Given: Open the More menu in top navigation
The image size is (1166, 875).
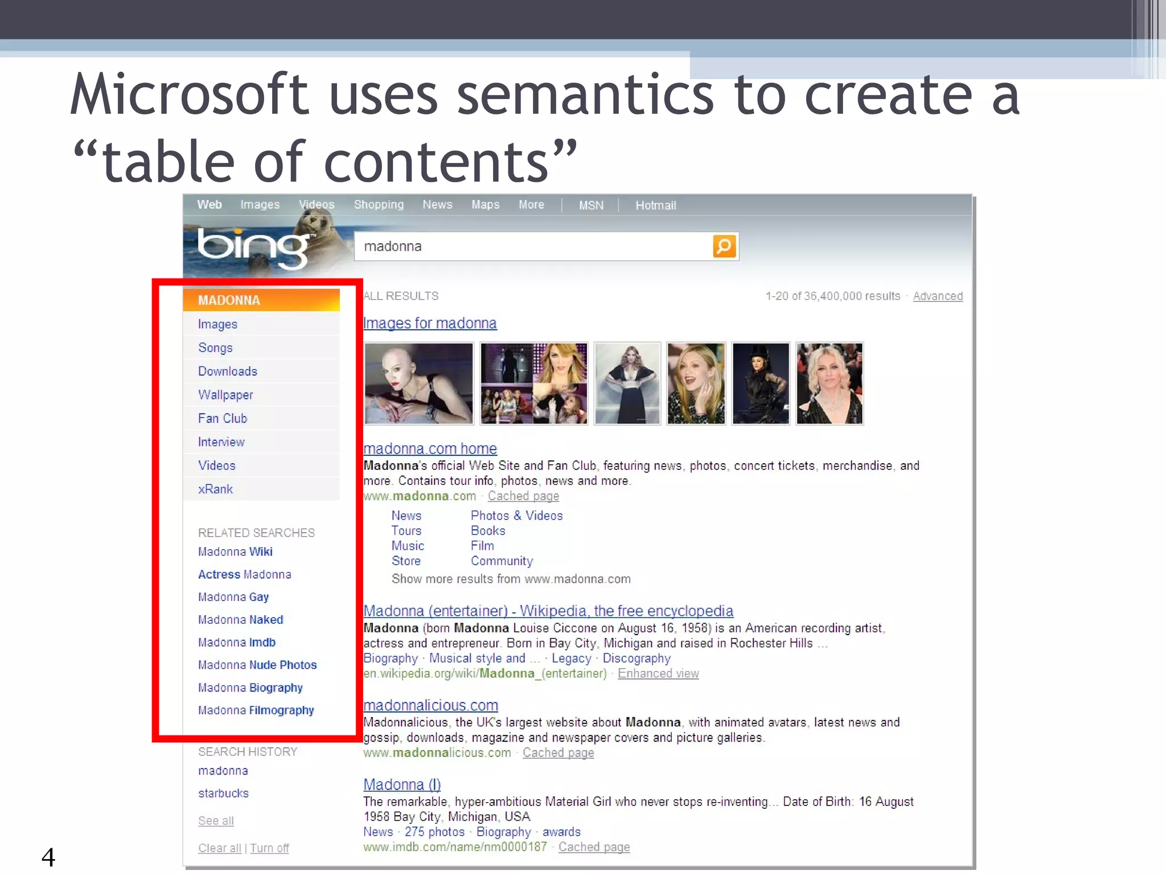Looking at the screenshot, I should click(531, 205).
